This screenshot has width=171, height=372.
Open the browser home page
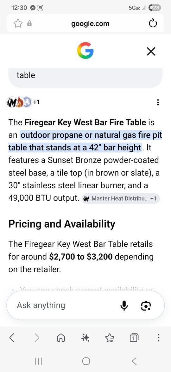(x=61, y=338)
